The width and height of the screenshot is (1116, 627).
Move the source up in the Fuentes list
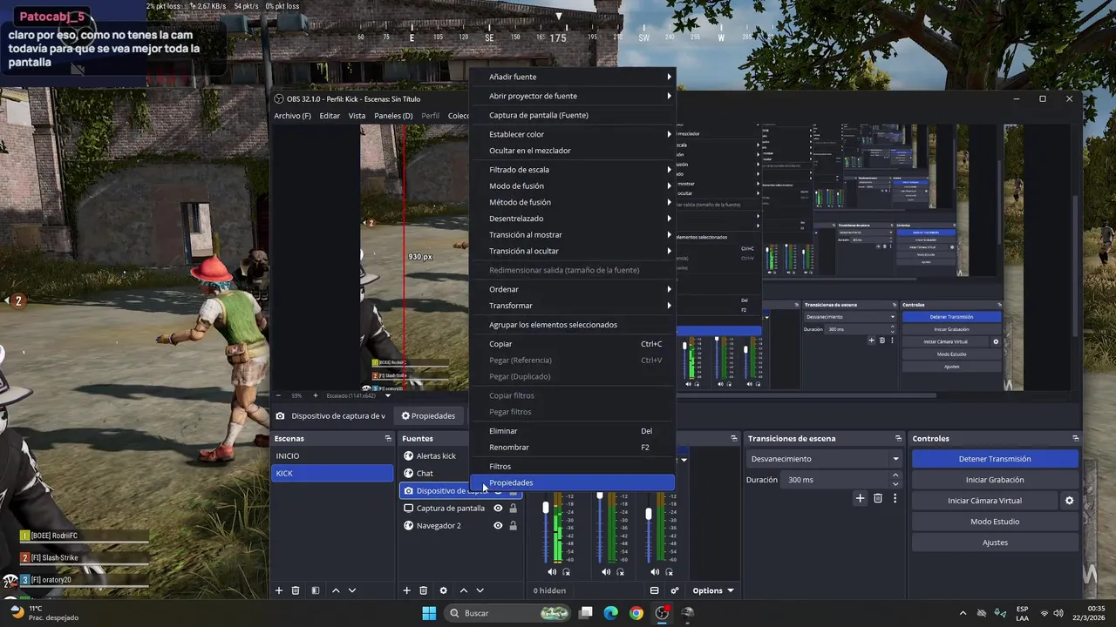(x=463, y=590)
